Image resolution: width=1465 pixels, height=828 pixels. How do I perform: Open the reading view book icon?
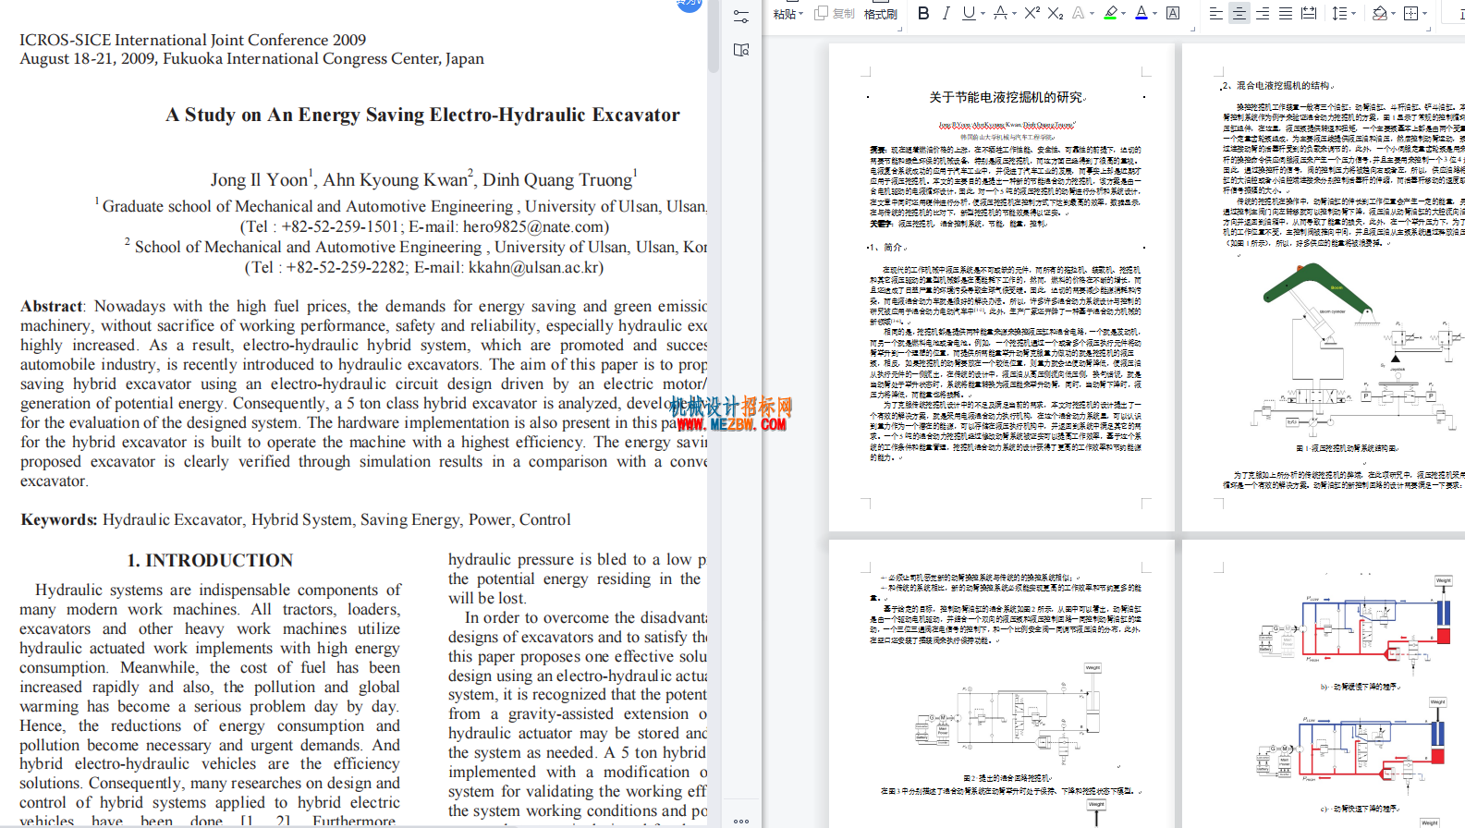[741, 50]
